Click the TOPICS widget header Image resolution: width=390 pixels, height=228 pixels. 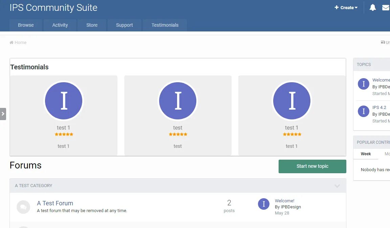click(x=372, y=65)
